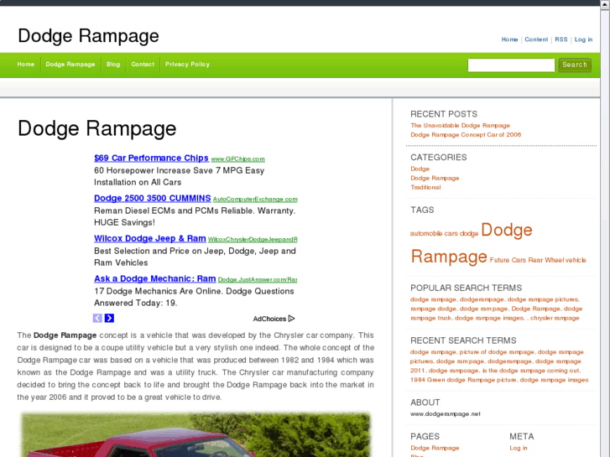The image size is (610, 457).
Task: Open Home in the green navigation bar
Action: point(26,65)
